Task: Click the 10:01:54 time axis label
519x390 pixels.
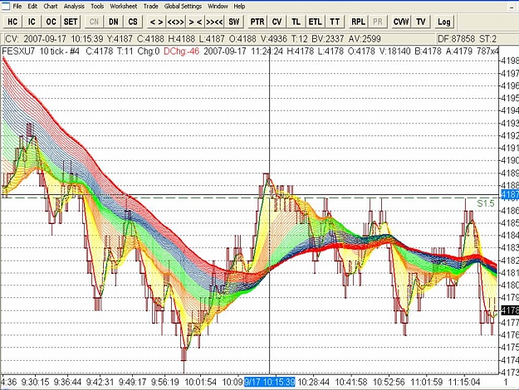Action: [200, 382]
